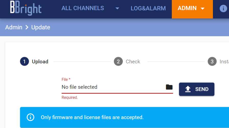Image resolution: width=229 pixels, height=128 pixels.
Task: Expand the ALL CHANNELS dropdown arrow
Action: tap(117, 8)
